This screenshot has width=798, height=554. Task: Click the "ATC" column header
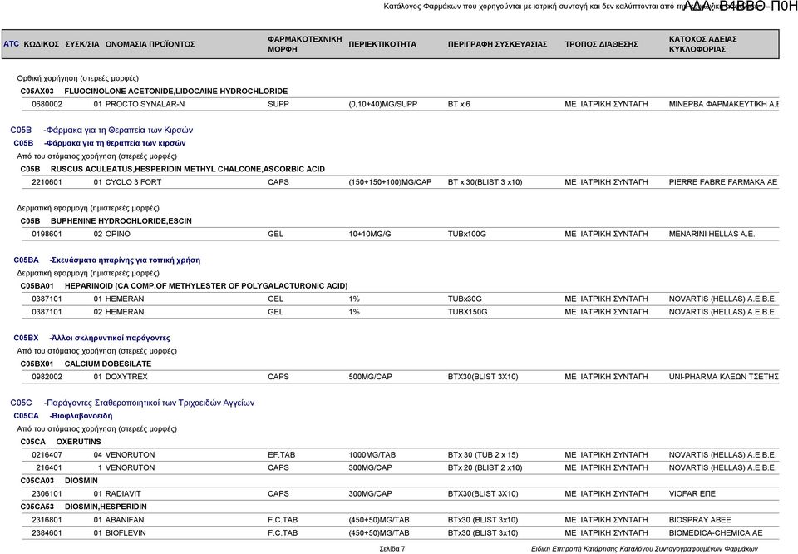(x=11, y=44)
